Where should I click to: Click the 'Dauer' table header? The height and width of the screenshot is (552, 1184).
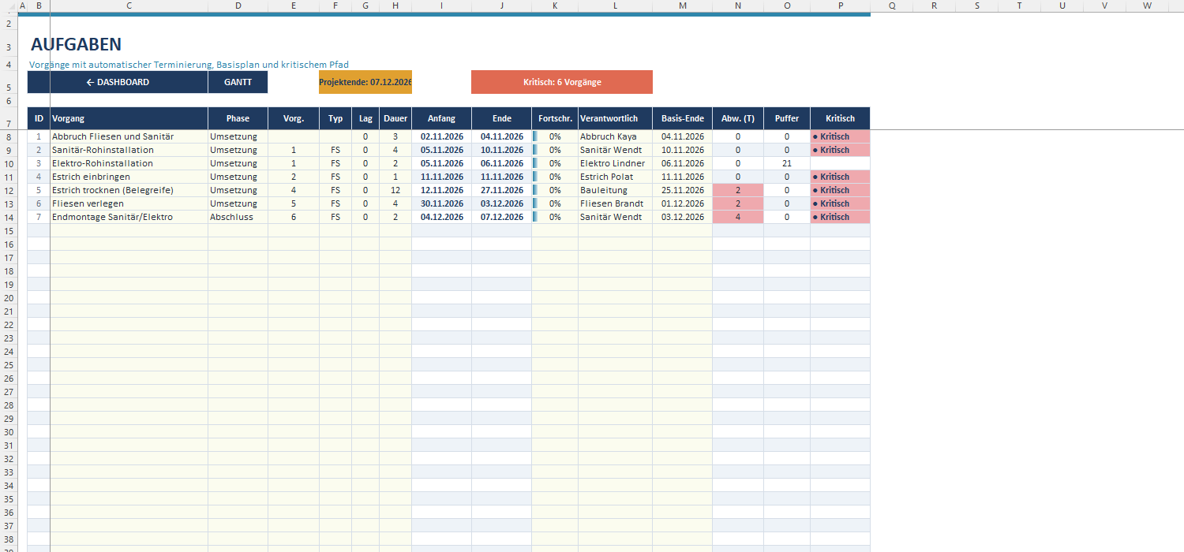(x=395, y=118)
